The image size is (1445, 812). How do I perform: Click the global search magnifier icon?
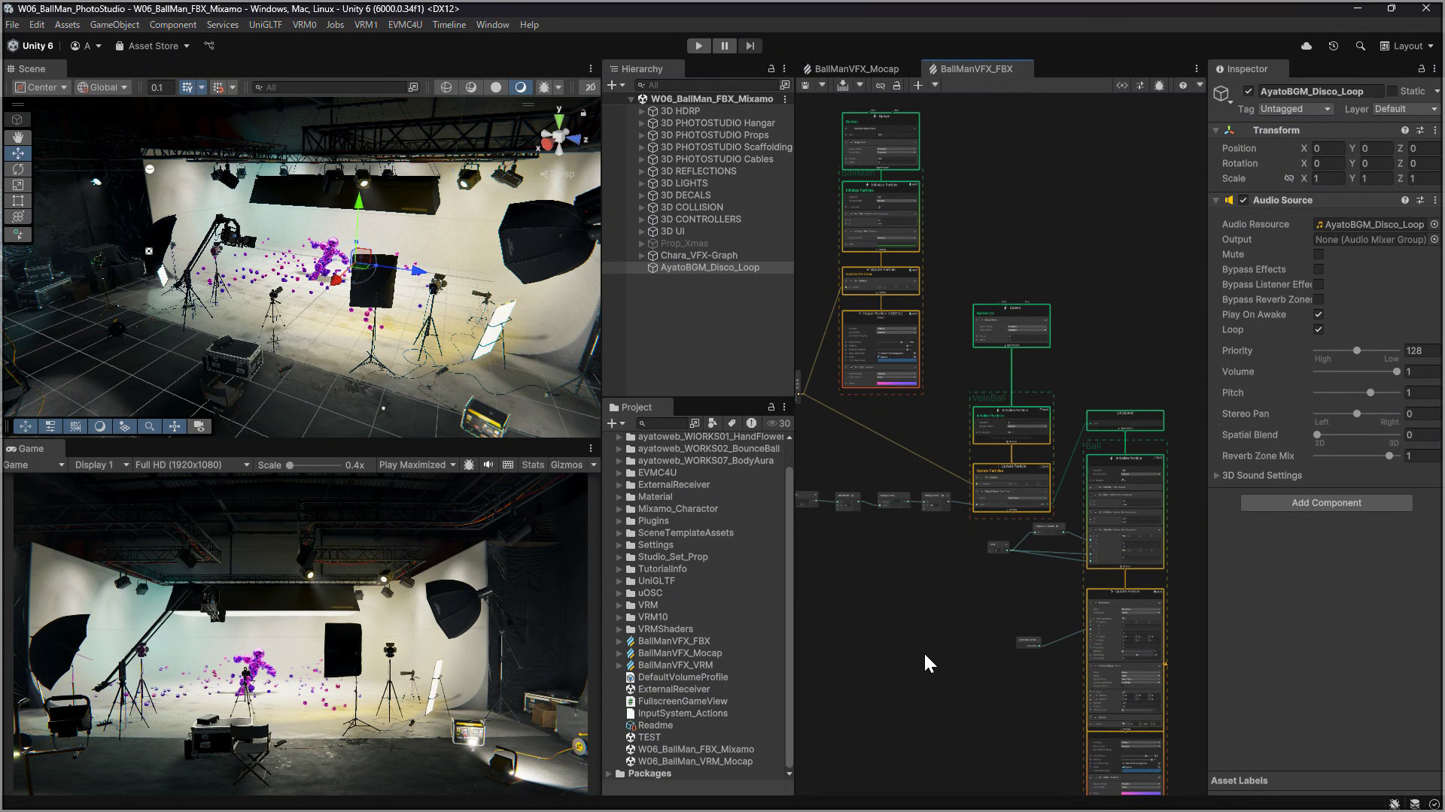tap(1360, 46)
